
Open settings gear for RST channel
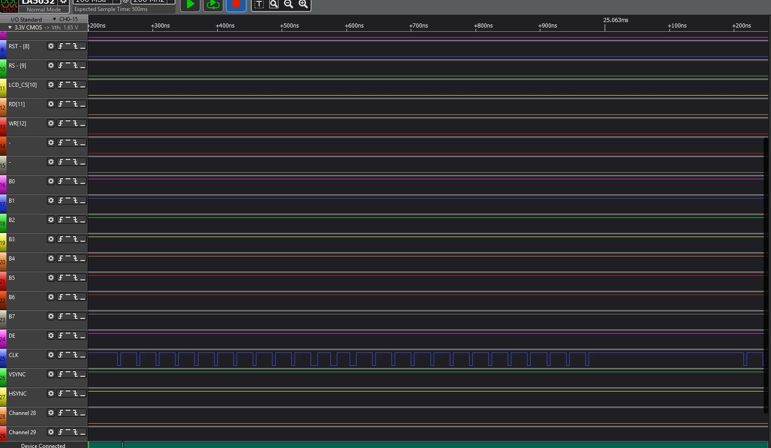tap(51, 46)
